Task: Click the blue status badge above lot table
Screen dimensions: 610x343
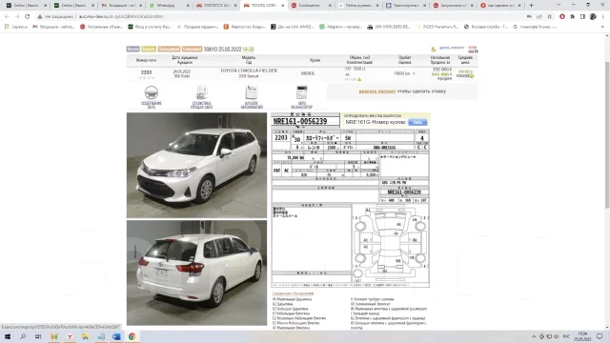Action: pos(133,49)
